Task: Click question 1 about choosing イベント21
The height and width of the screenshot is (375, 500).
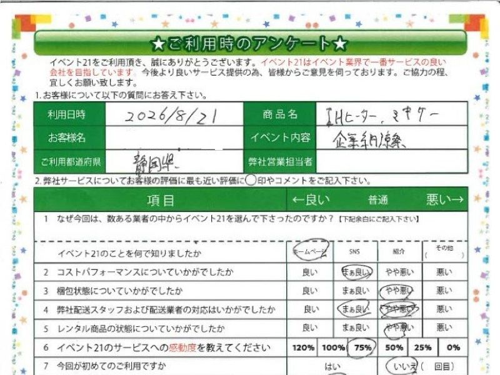Action: [237, 219]
